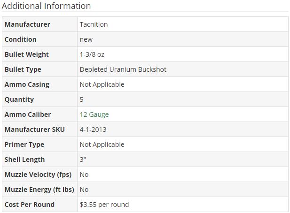Click the Ammo Caliber label
The width and height of the screenshot is (290, 213).
pyautogui.click(x=28, y=114)
